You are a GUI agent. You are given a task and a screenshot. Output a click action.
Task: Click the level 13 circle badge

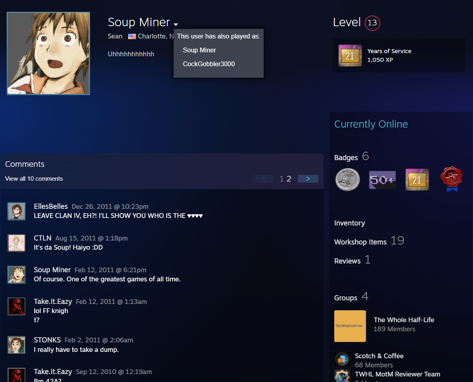[372, 23]
